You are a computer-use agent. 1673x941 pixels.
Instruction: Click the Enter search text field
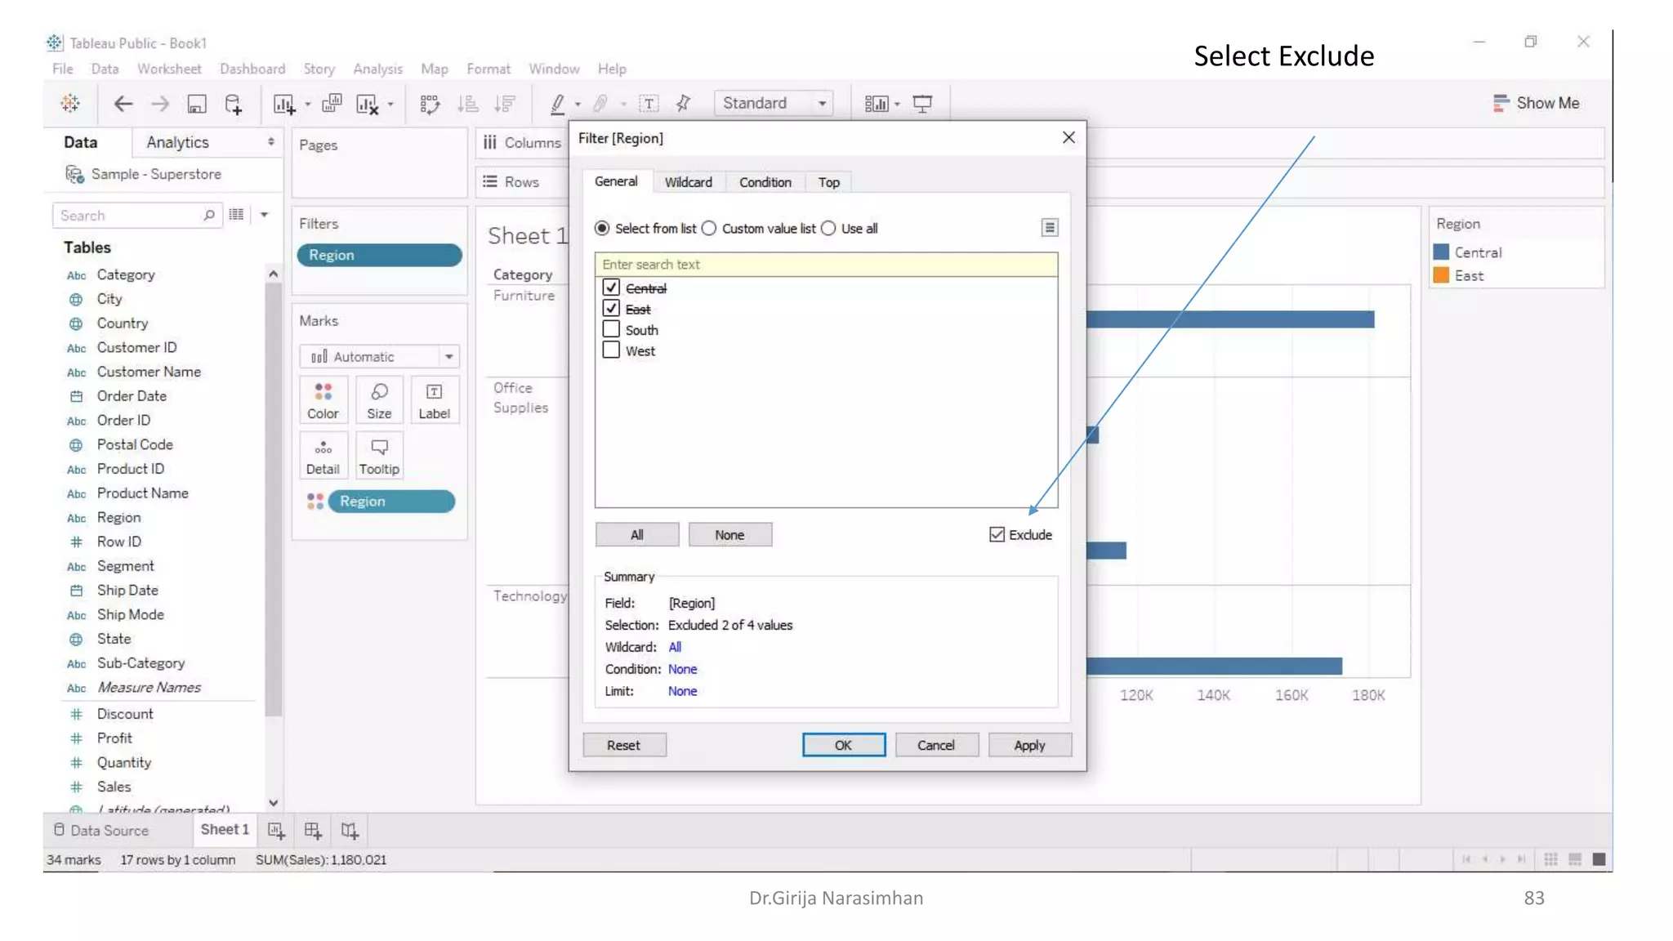[825, 265]
